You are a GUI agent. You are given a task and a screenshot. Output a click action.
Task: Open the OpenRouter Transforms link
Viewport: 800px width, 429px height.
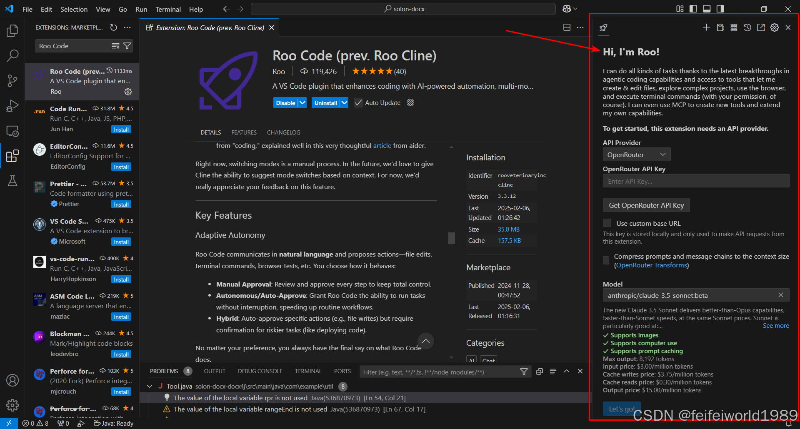click(651, 265)
